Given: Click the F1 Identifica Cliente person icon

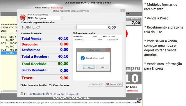Looking at the screenshot, I should pos(22,94).
